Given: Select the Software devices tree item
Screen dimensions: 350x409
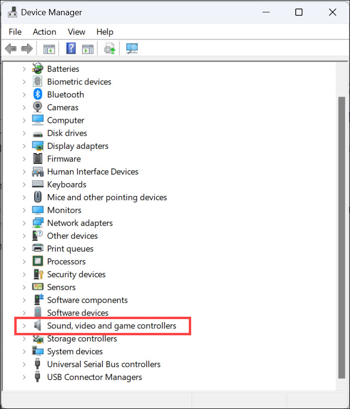Looking at the screenshot, I should (78, 313).
